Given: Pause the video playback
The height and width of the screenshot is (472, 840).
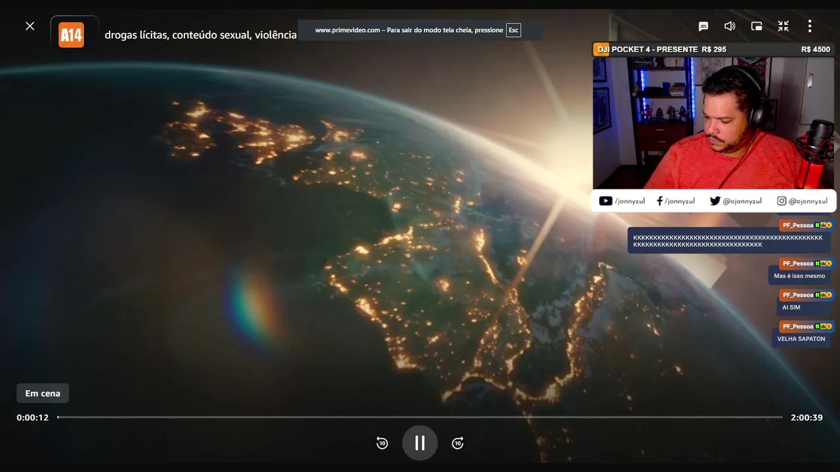Looking at the screenshot, I should pyautogui.click(x=420, y=443).
